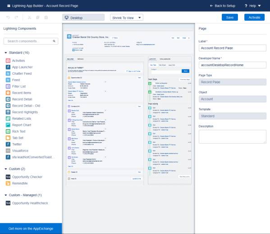The width and height of the screenshot is (270, 234).
Task: Select the Twitter prompt card in canvas
Action: pos(105,70)
